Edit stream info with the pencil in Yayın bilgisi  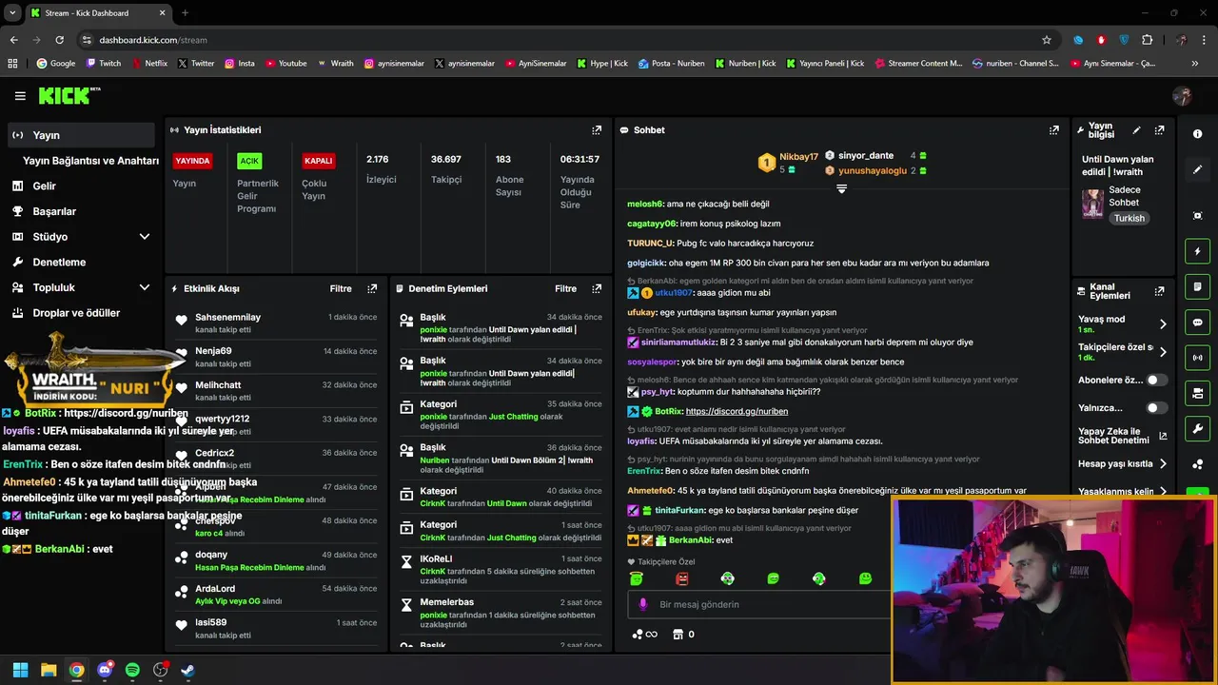[x=1136, y=130]
